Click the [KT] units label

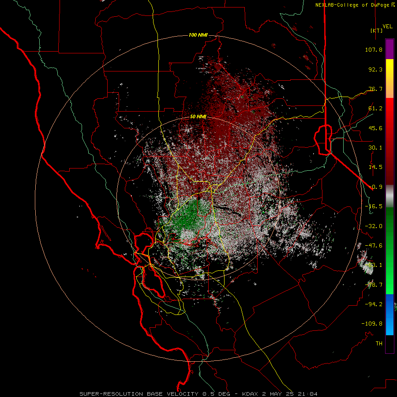[x=377, y=30]
